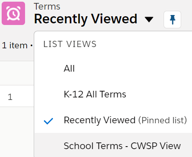
Task: Collapse the list view picker with the black triangle
Action: click(149, 19)
